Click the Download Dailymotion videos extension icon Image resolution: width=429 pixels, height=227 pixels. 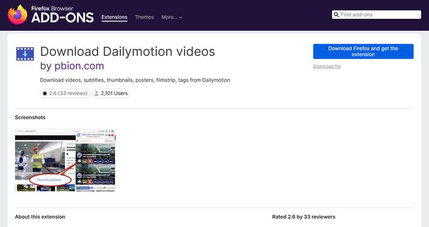[x=25, y=54]
